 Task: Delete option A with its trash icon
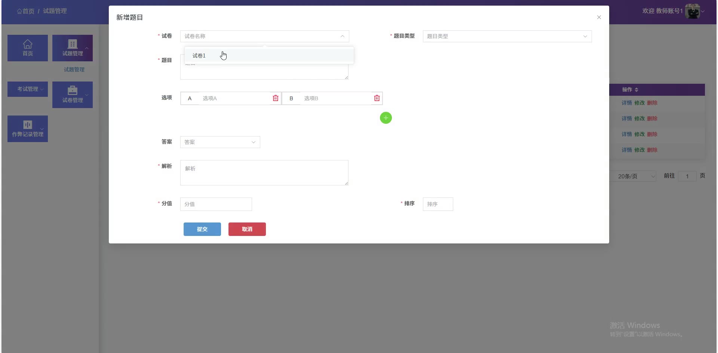coord(276,98)
